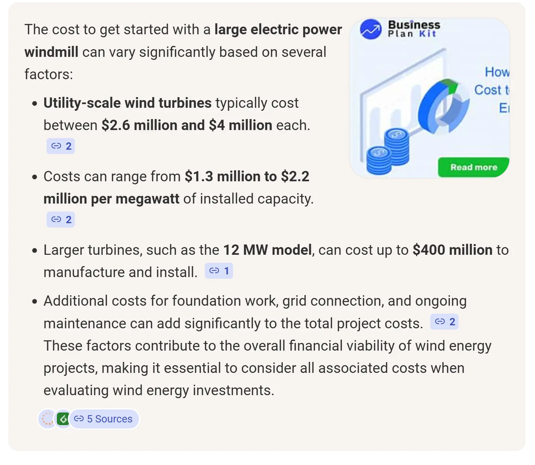Screen dimensions: 535x465
Task: Click the bold "$2.6 million and $4 million" text
Action: click(187, 125)
